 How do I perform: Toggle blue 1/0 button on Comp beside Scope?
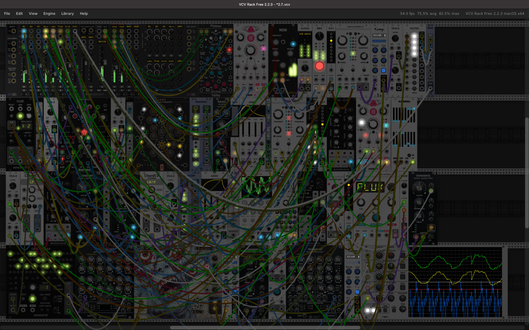pyautogui.click(x=357, y=292)
